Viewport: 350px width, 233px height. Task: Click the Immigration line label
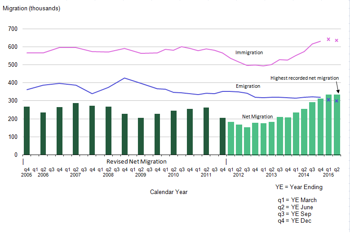[x=249, y=52]
